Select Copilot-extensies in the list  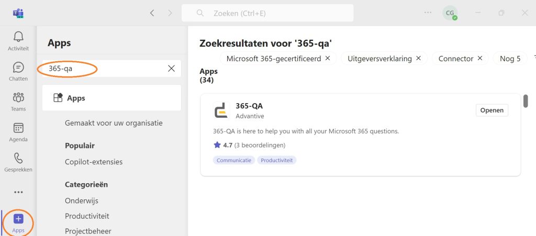click(x=94, y=162)
